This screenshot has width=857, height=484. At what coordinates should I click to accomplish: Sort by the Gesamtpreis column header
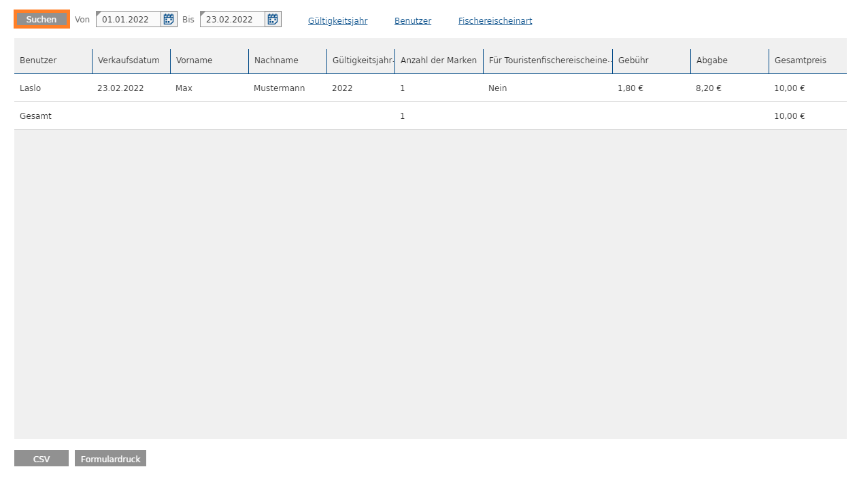click(x=800, y=60)
